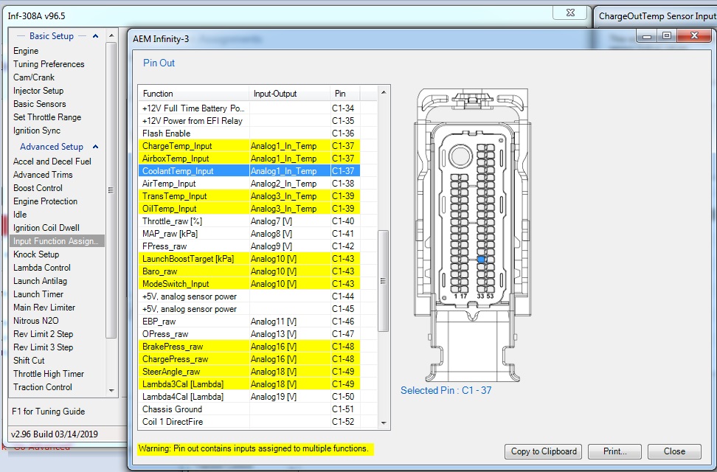Image resolution: width=717 pixels, height=472 pixels.
Task: Click the sidebar scroll-down arrow
Action: tap(111, 391)
